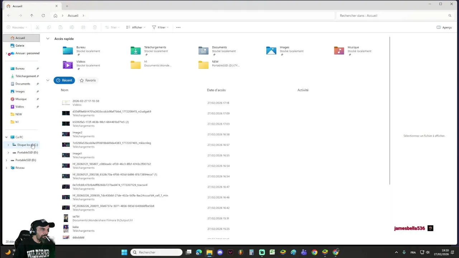
Task: Open Documents folder in quick access
Action: pos(217,51)
